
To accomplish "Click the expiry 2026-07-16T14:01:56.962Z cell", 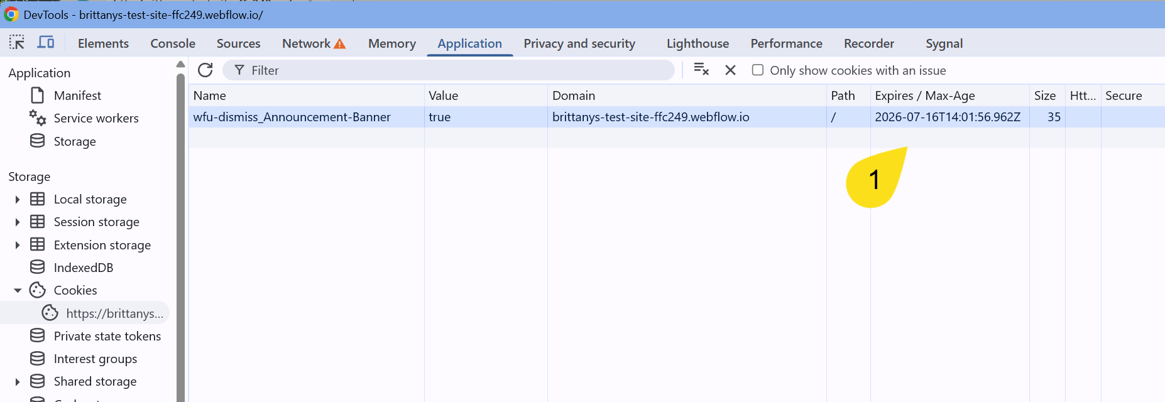I will pos(950,117).
